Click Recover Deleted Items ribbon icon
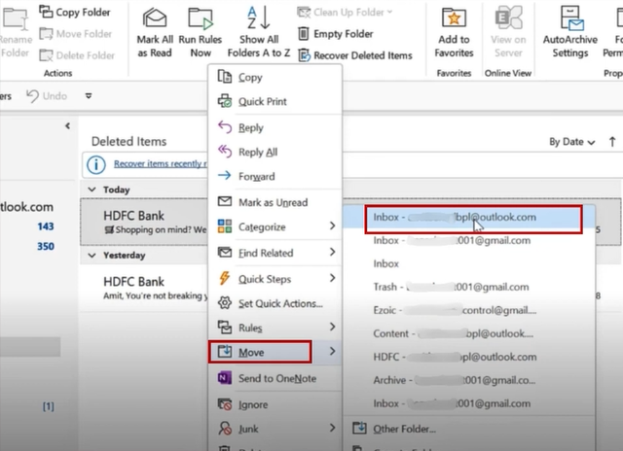The image size is (623, 451). pos(304,55)
